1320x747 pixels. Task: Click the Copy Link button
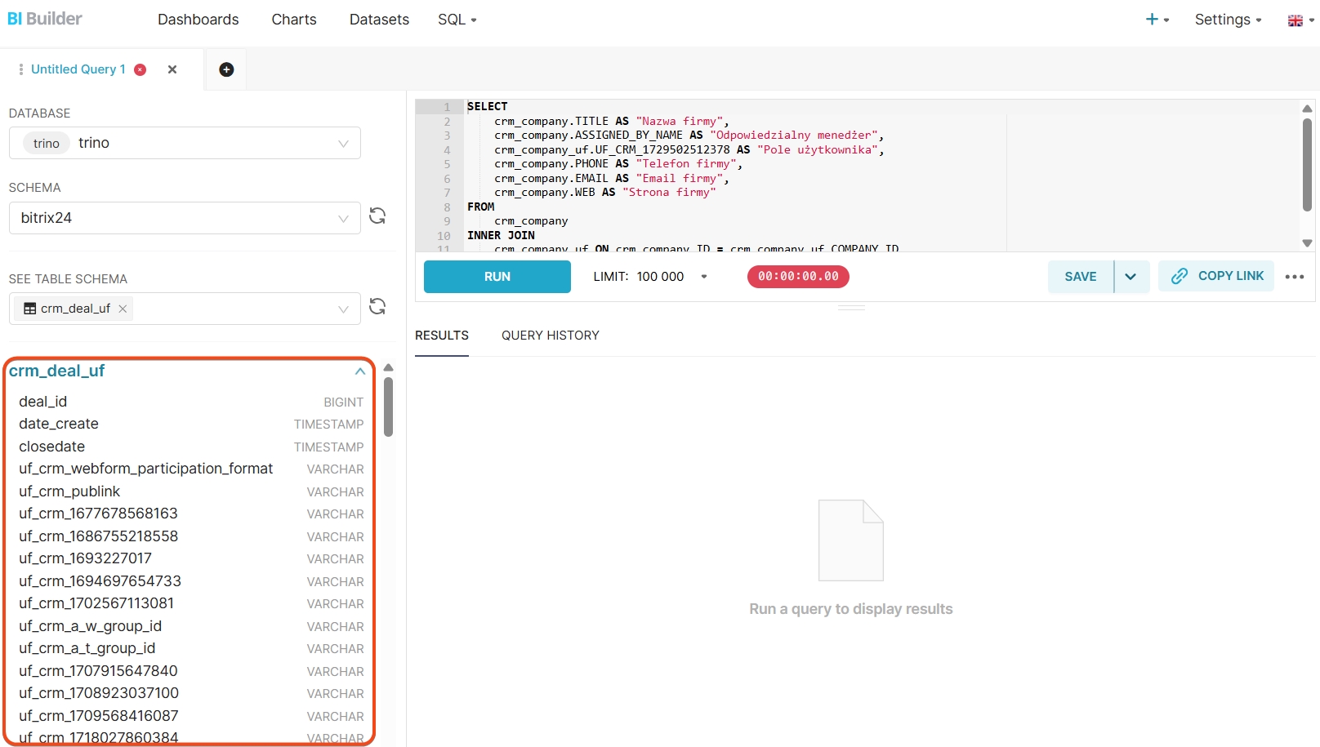tap(1216, 276)
